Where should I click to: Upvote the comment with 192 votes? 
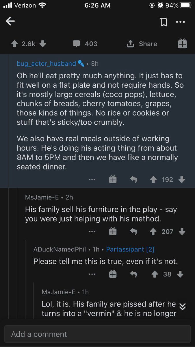pyautogui.click(x=153, y=180)
